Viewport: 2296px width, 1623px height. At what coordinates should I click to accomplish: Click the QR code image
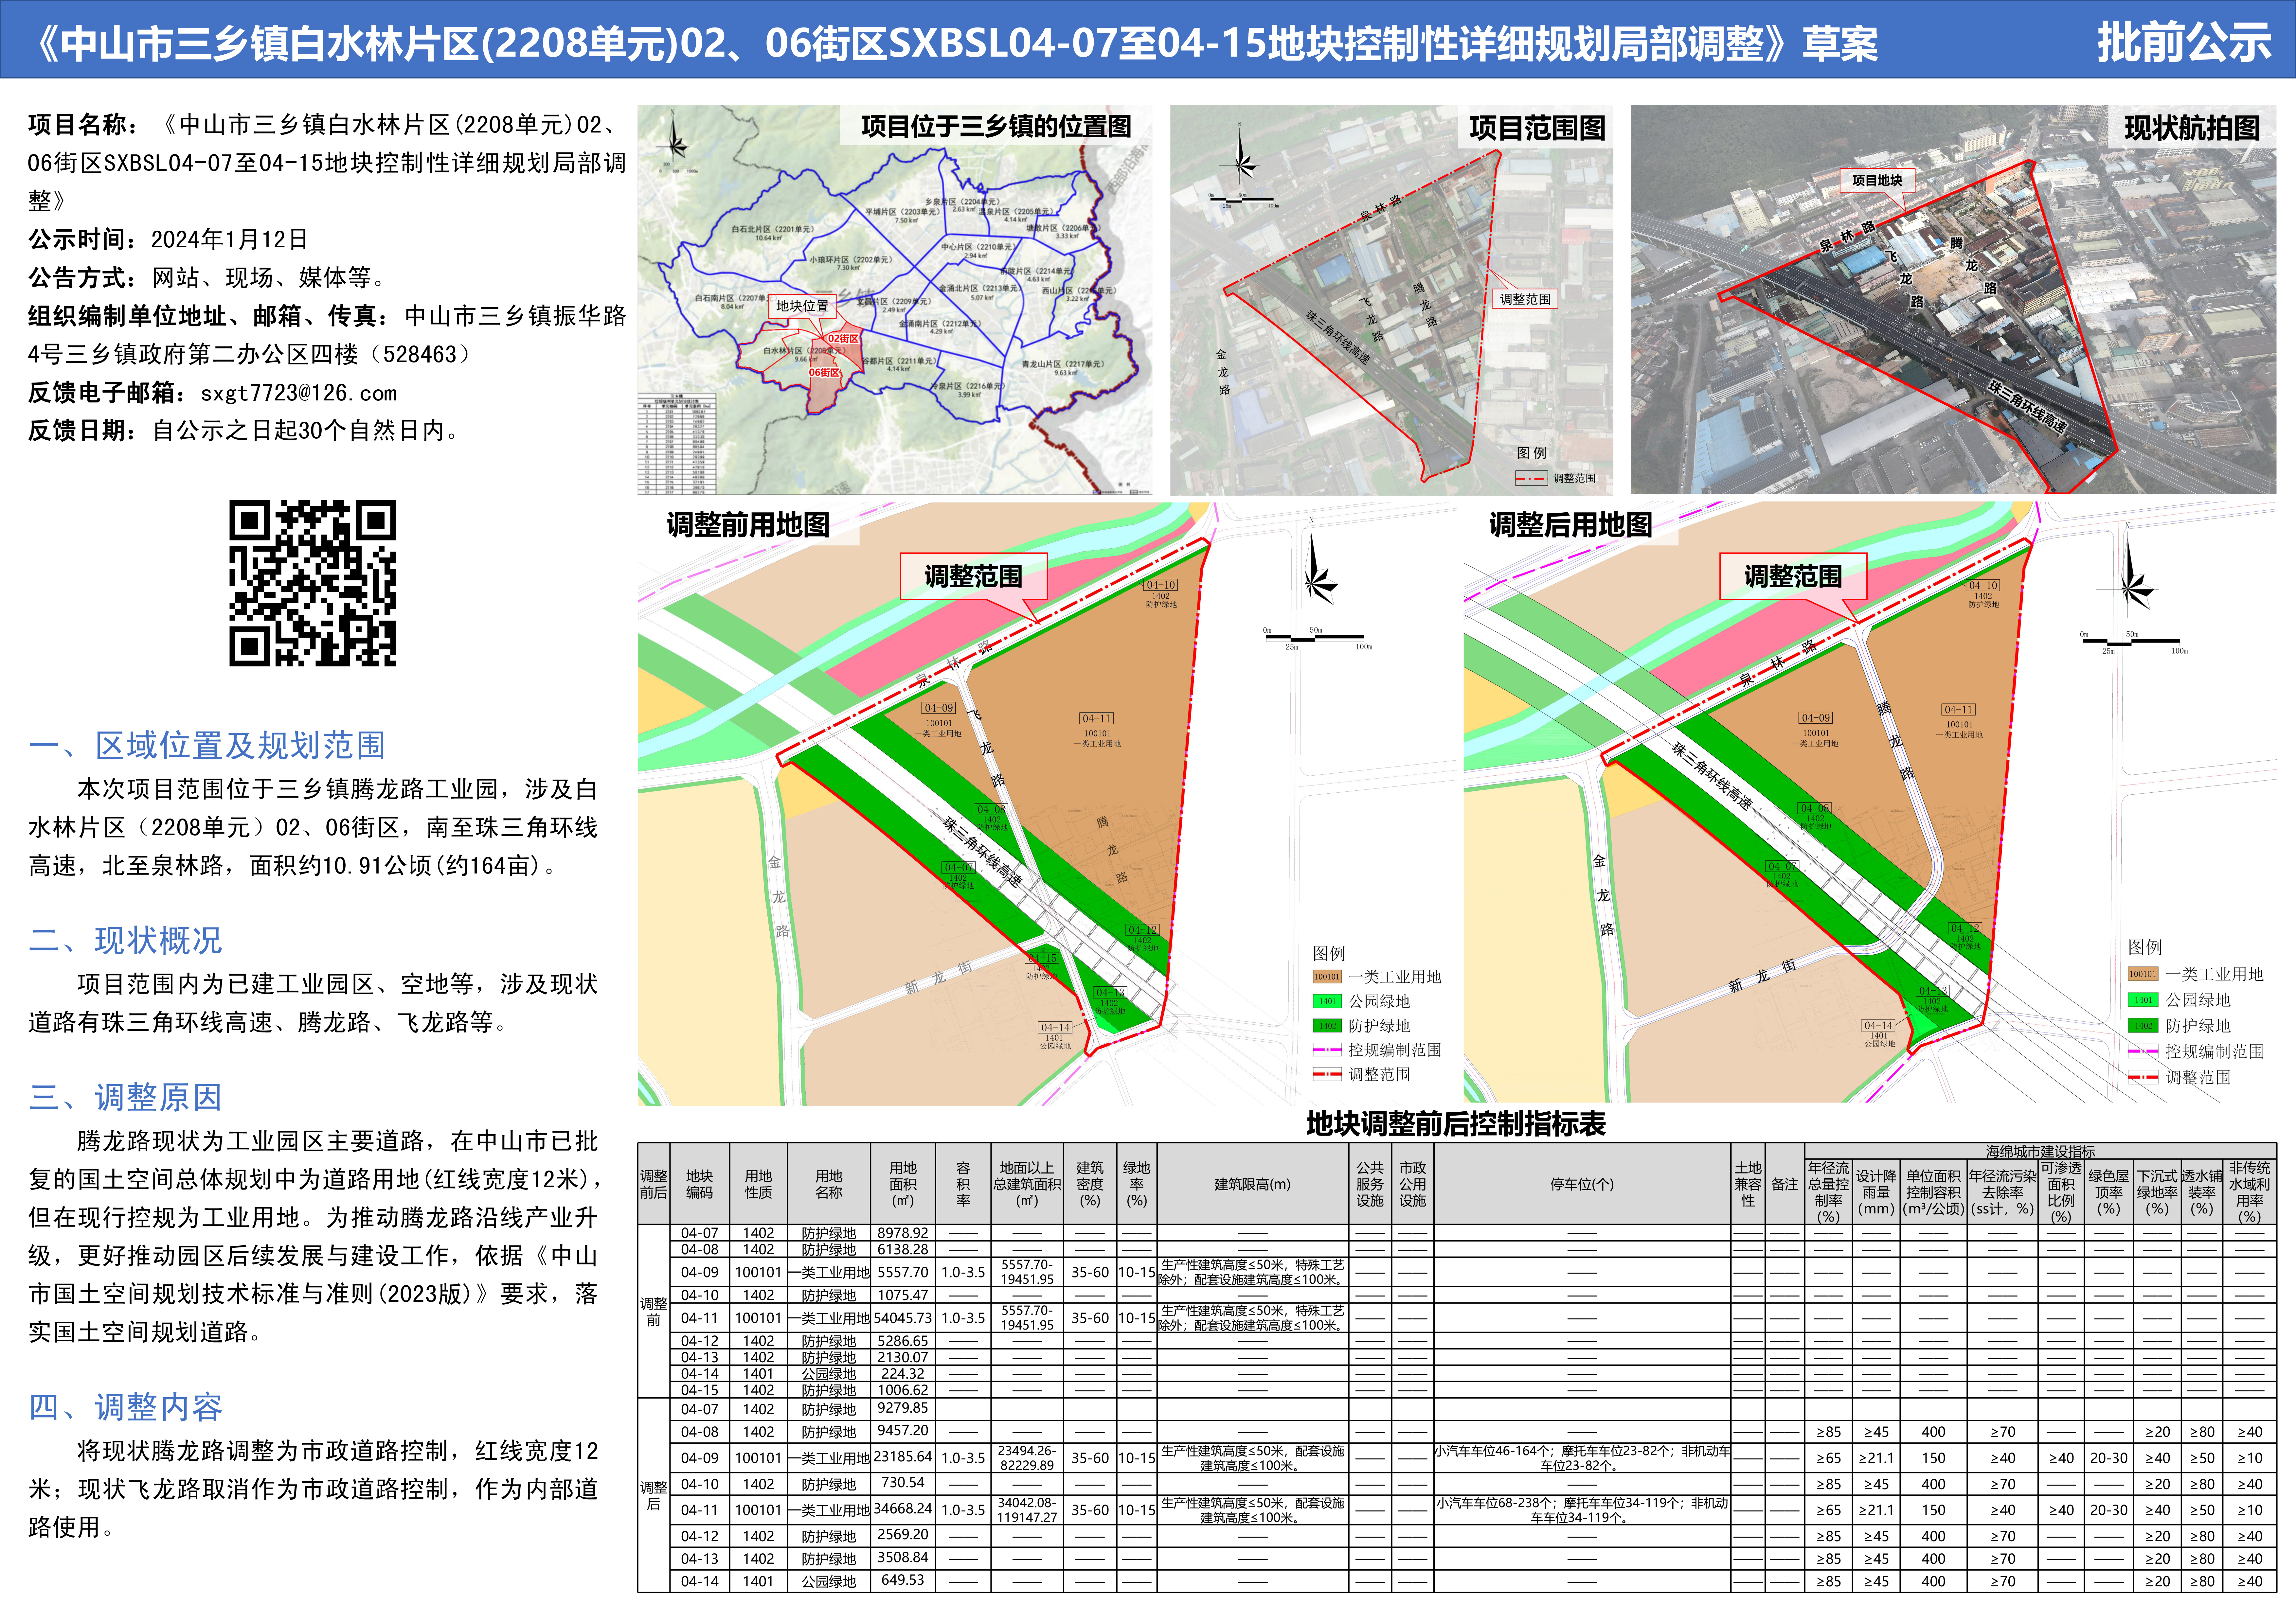[x=313, y=583]
